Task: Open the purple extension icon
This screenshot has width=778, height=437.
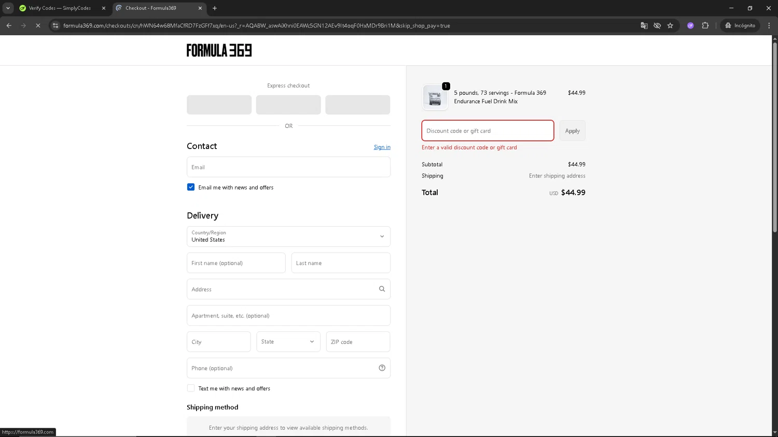Action: point(690,25)
